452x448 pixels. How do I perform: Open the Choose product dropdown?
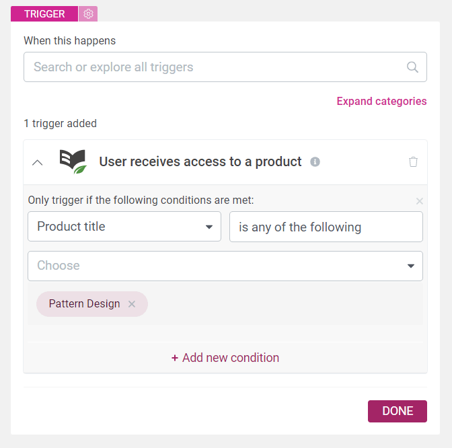[225, 266]
